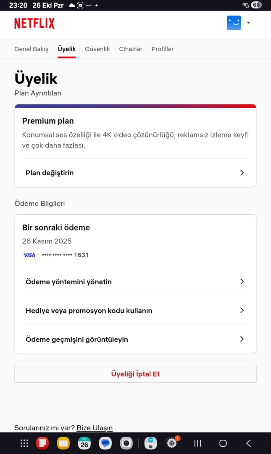271x454 pixels.
Task: Open the blue messages app icon
Action: click(x=105, y=443)
